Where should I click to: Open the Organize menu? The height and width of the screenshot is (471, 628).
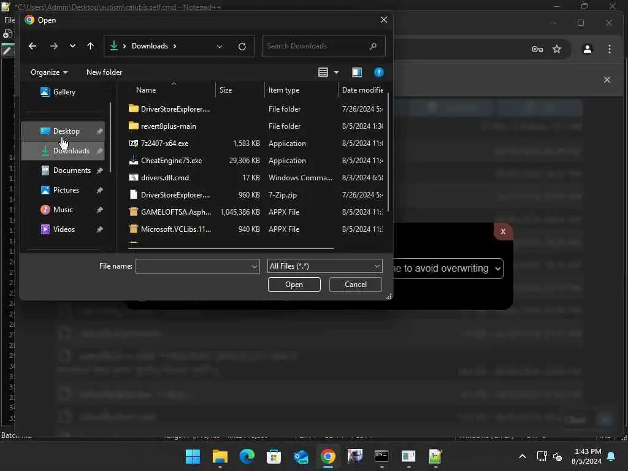click(49, 72)
